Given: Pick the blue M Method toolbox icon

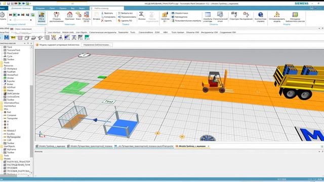Looking at the screenshot, I should [7, 37].
